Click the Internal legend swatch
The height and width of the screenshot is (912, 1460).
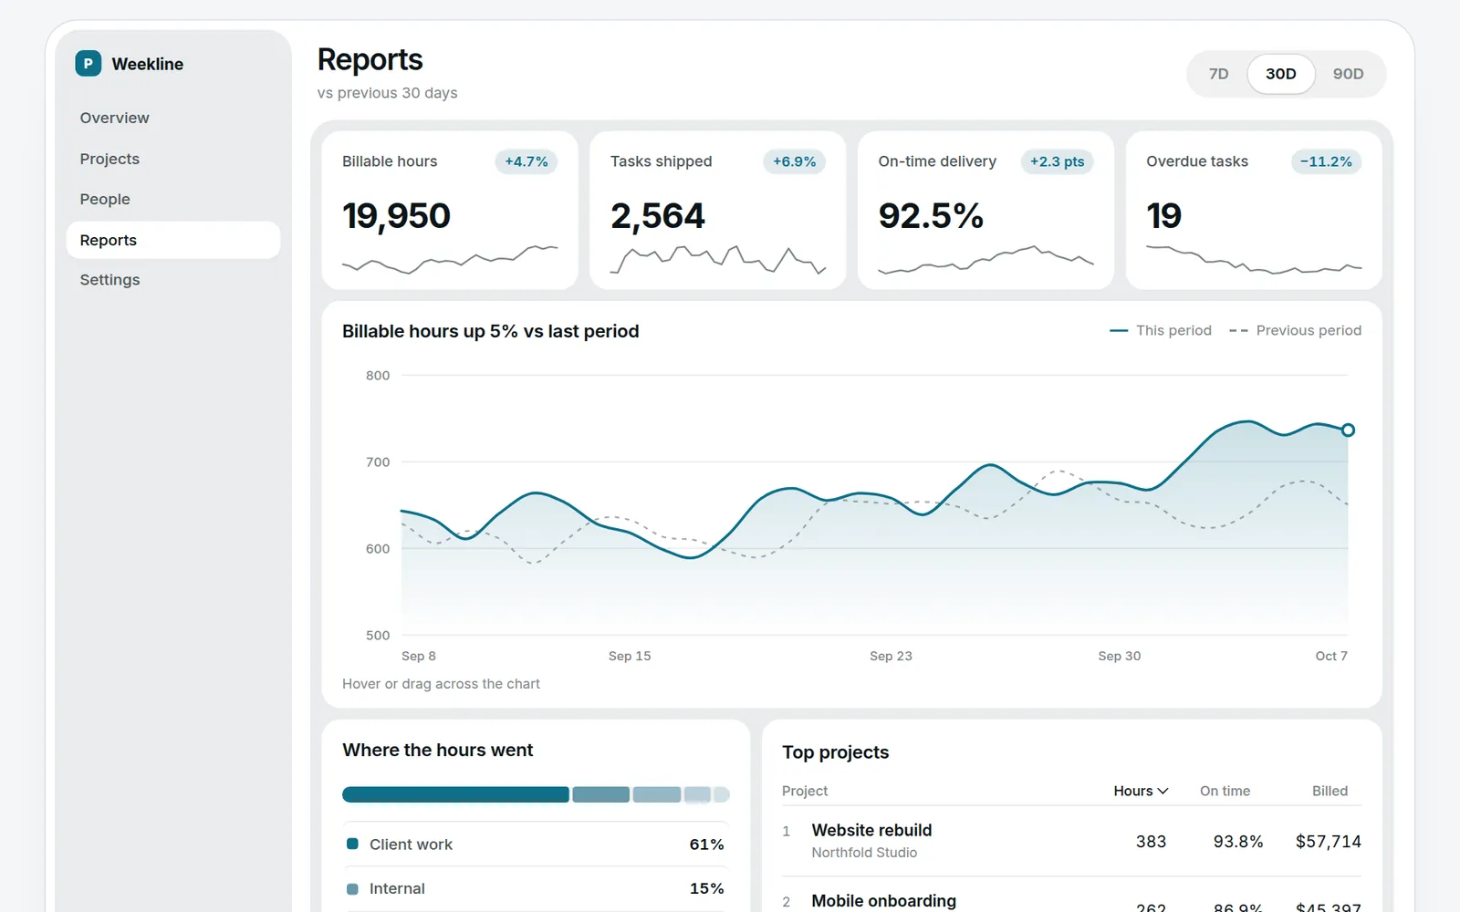coord(352,888)
